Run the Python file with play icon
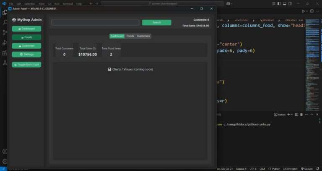This screenshot has width=322, height=171. [x=303, y=11]
